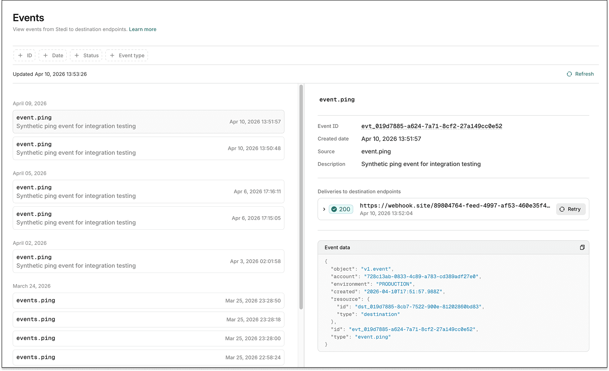
Task: Click the 200 status badge
Action: (x=341, y=209)
